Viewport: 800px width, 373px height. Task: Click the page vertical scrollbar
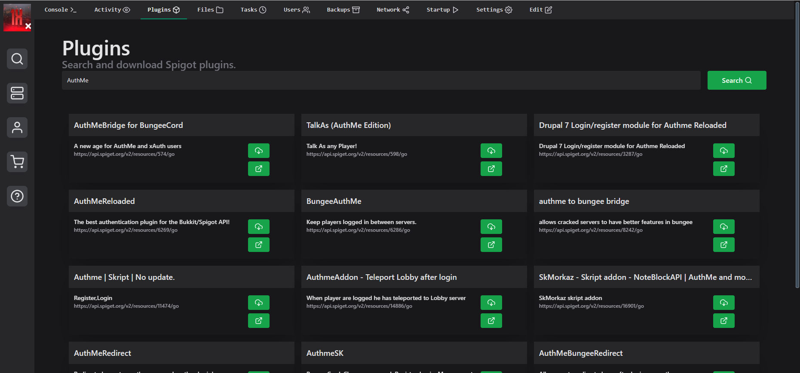pyautogui.click(x=797, y=146)
